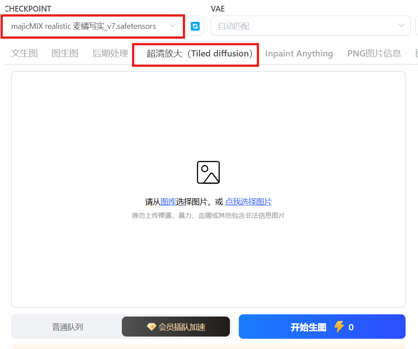
Task: Click the lightning bolt icon on generate button
Action: click(339, 327)
